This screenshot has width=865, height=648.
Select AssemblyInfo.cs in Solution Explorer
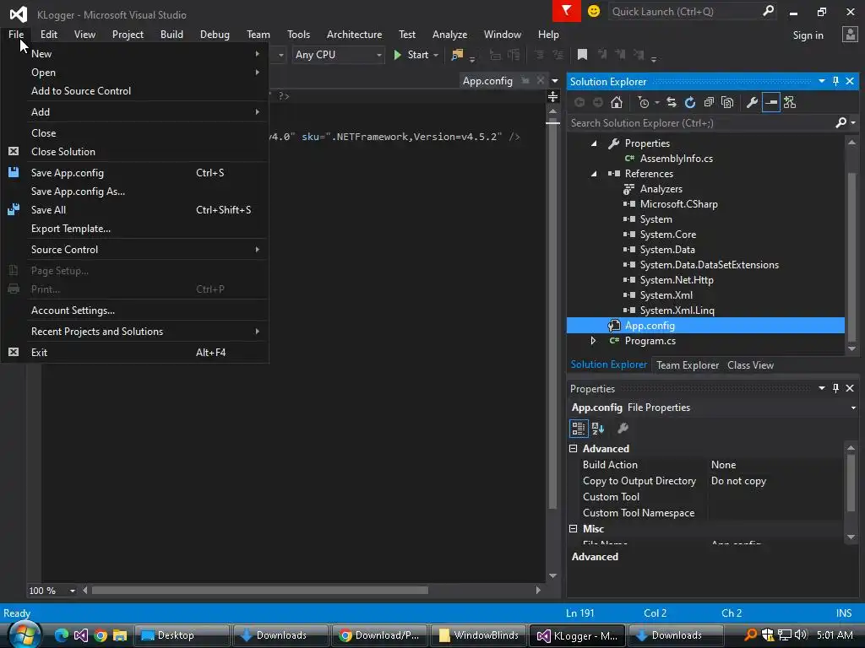tap(676, 159)
